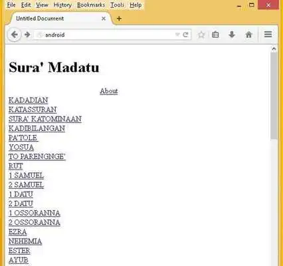Image resolution: width=283 pixels, height=266 pixels.
Task: Bookmark this page with the star icon
Action: click(201, 35)
